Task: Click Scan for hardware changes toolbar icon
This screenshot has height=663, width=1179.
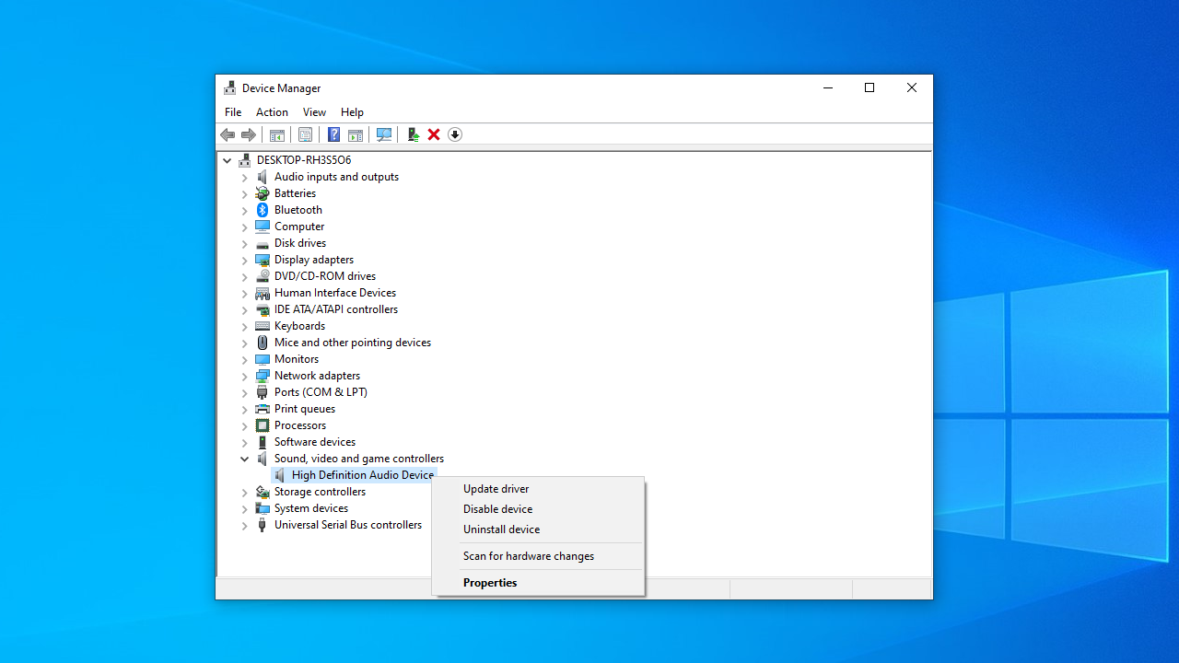Action: point(384,135)
